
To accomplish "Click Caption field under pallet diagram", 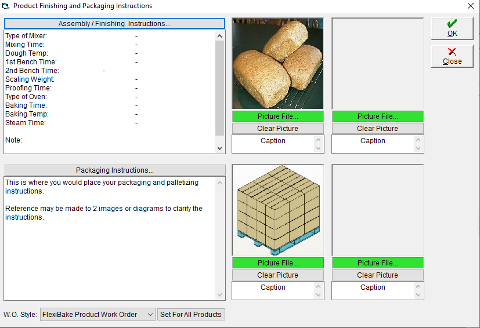I will pos(273,291).
